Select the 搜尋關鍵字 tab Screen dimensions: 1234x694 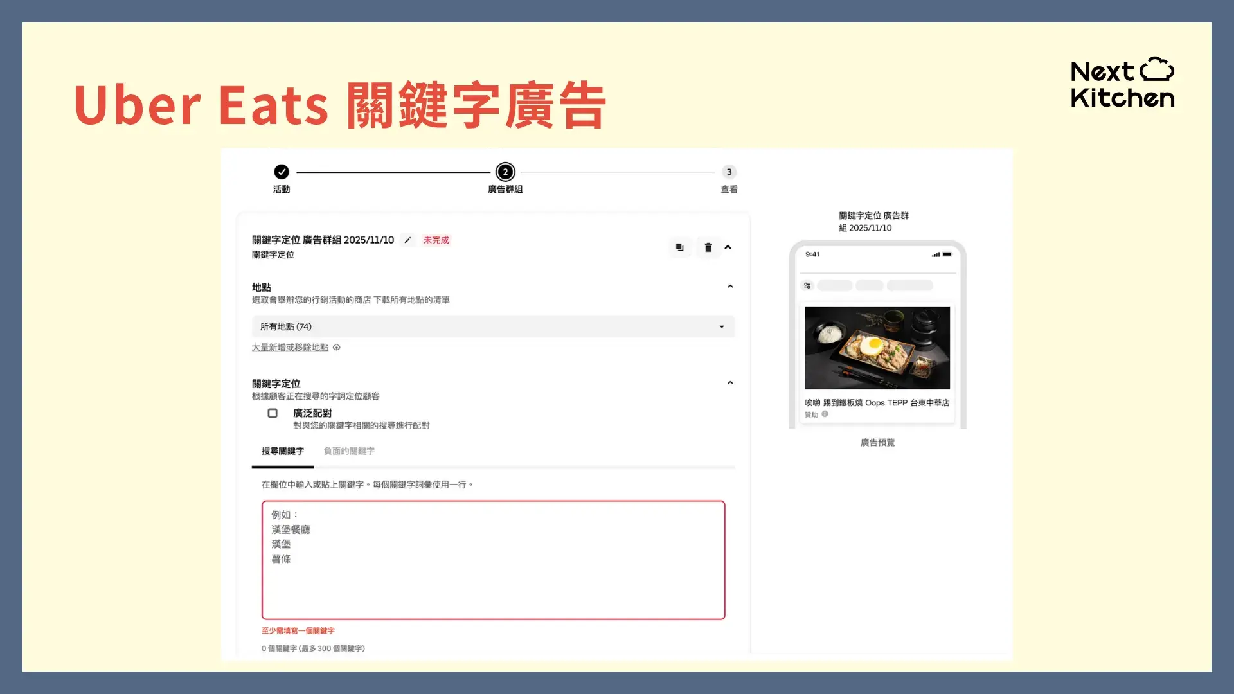point(282,450)
